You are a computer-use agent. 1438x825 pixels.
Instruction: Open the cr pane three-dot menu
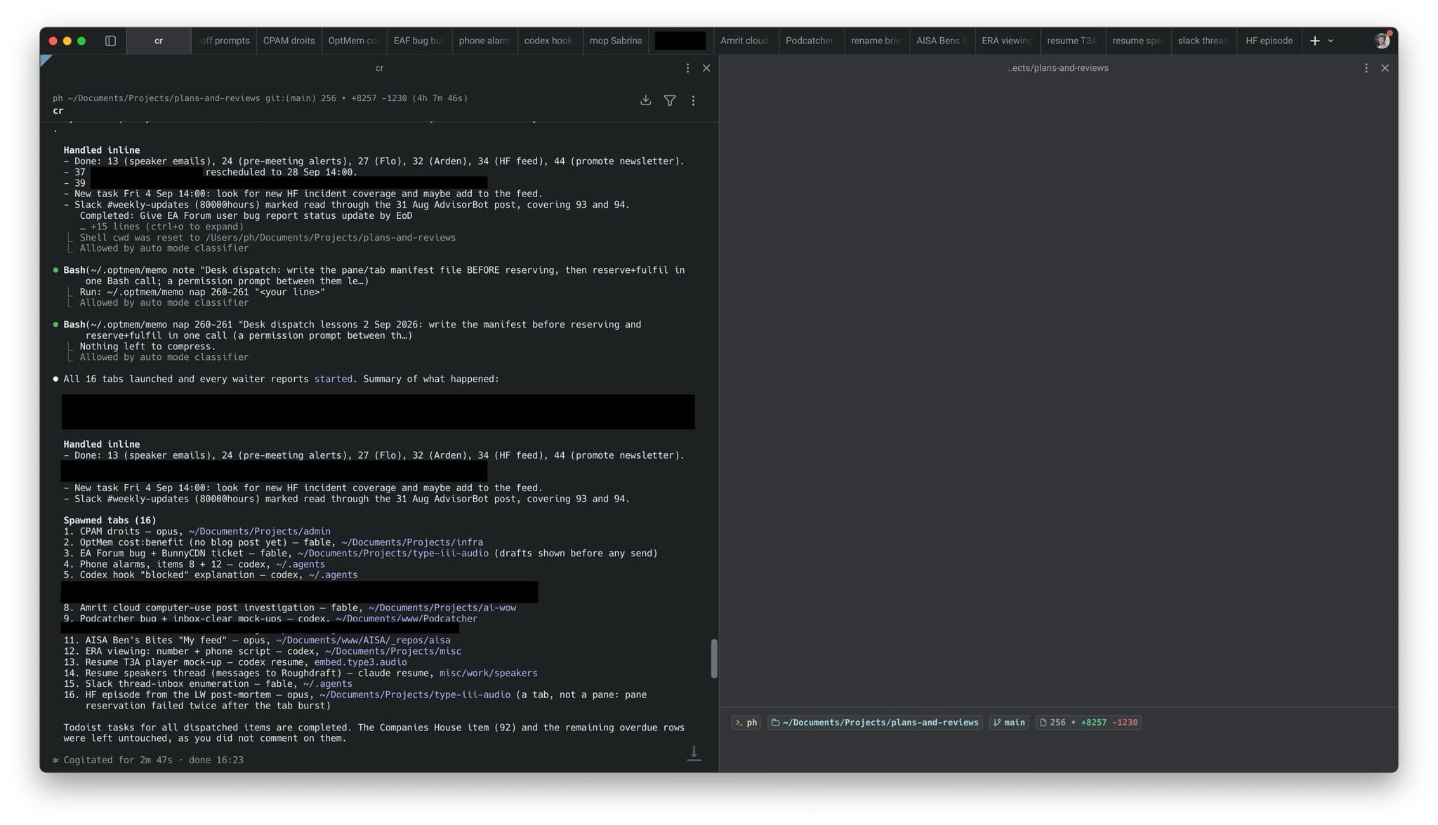coord(687,68)
